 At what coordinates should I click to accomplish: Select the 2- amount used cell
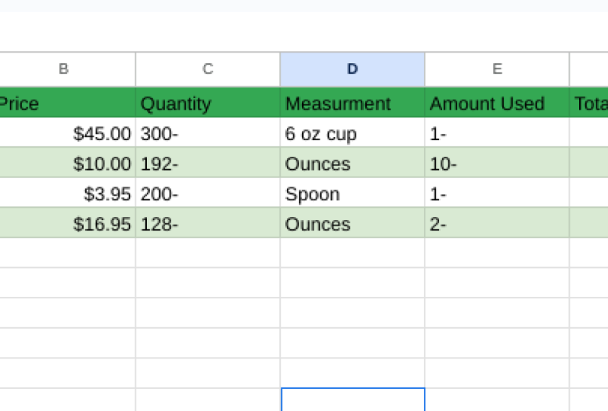point(497,224)
